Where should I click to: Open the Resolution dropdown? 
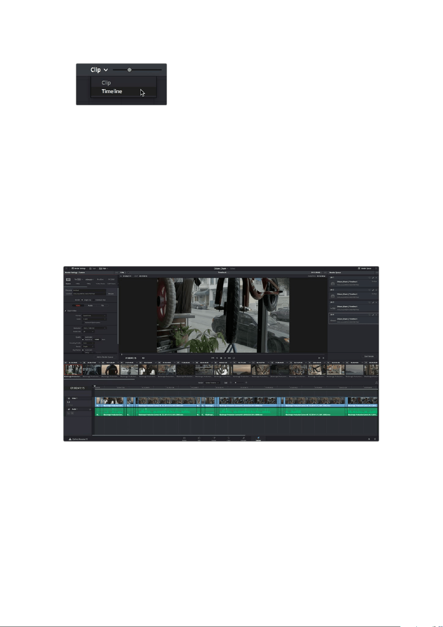tap(94, 328)
